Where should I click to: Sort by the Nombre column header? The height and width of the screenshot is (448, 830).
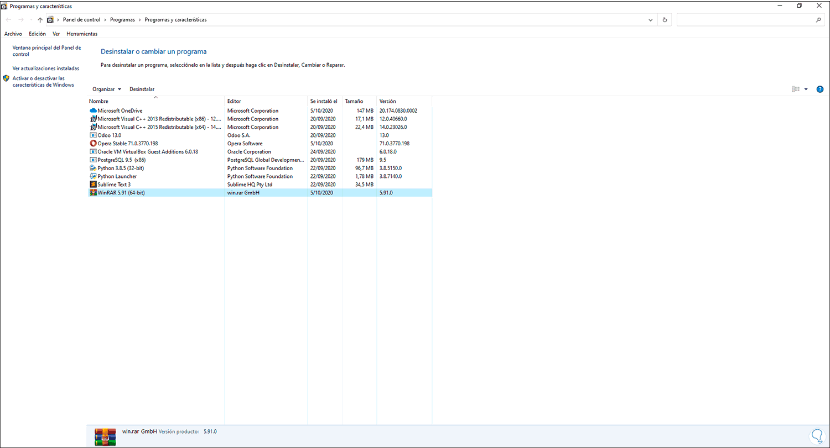(156, 102)
